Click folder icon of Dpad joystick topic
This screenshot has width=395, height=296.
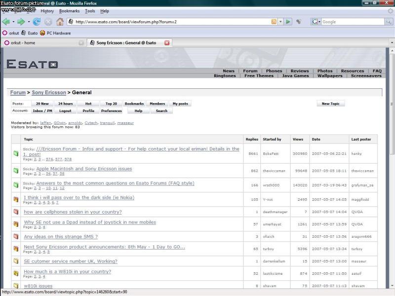tap(16, 224)
